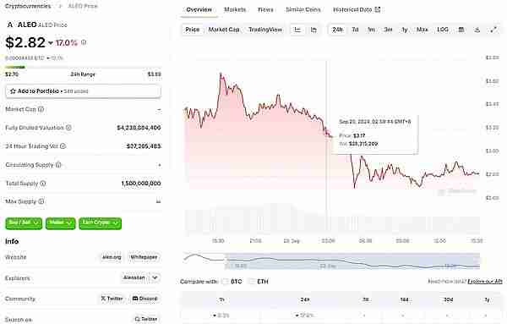The width and height of the screenshot is (507, 324).
Task: Click the line chart type icon
Action: pyautogui.click(x=297, y=30)
